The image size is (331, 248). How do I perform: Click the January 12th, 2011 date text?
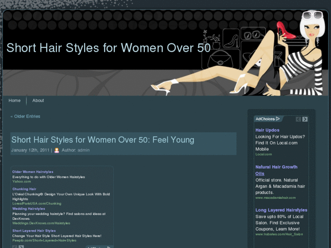point(30,150)
